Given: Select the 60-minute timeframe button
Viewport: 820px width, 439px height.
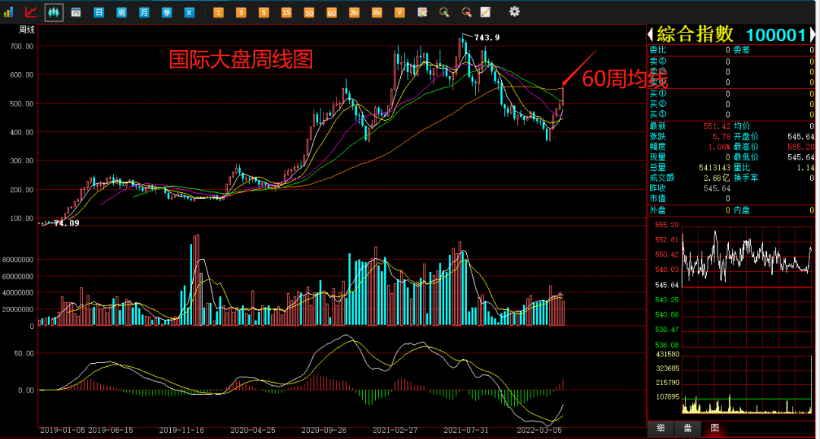Looking at the screenshot, I should tap(332, 12).
